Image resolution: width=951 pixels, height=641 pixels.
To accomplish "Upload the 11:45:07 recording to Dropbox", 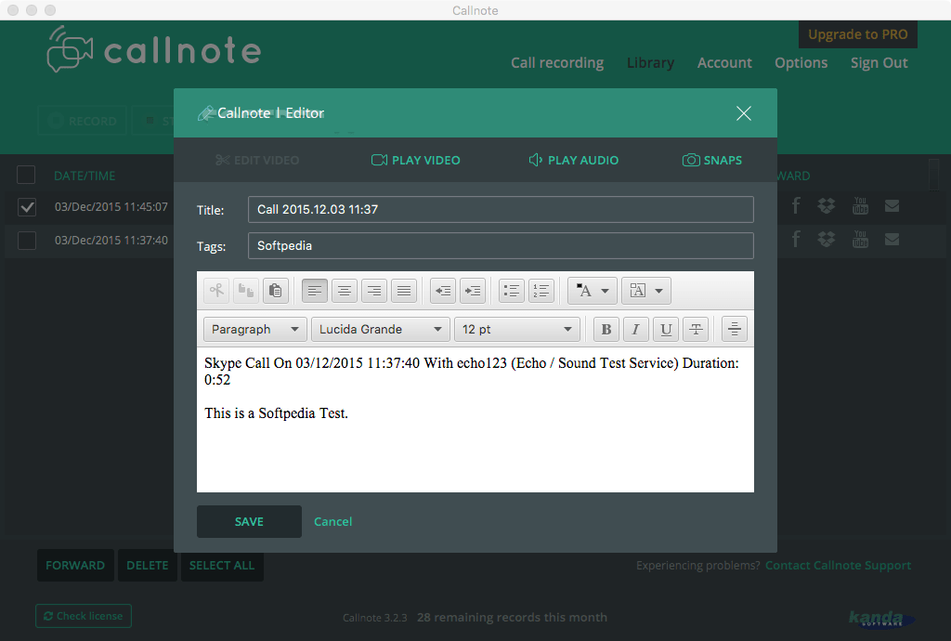I will tap(826, 206).
